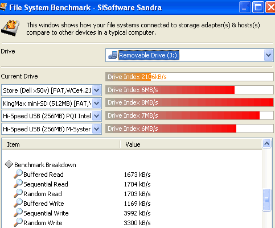
Task: Click the burning hard drive module icon
Action: coord(10,28)
